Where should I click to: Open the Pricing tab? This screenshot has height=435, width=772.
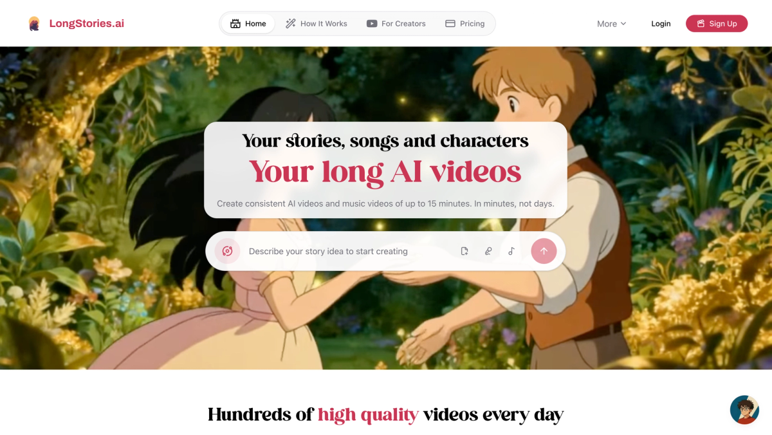(x=465, y=24)
